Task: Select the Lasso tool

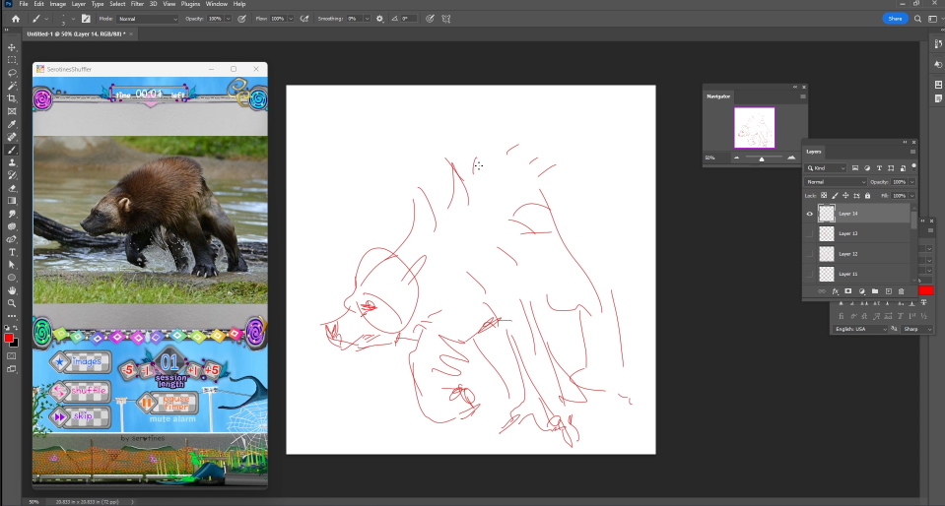Action: point(12,73)
